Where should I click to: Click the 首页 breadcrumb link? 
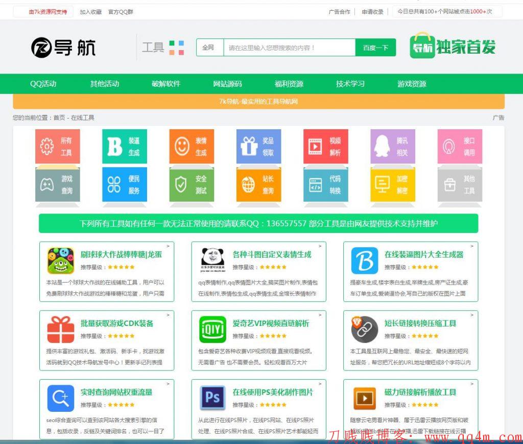(x=59, y=118)
